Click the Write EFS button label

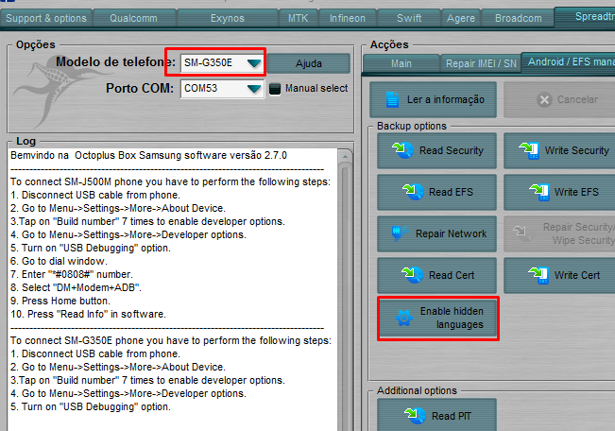pos(576,192)
